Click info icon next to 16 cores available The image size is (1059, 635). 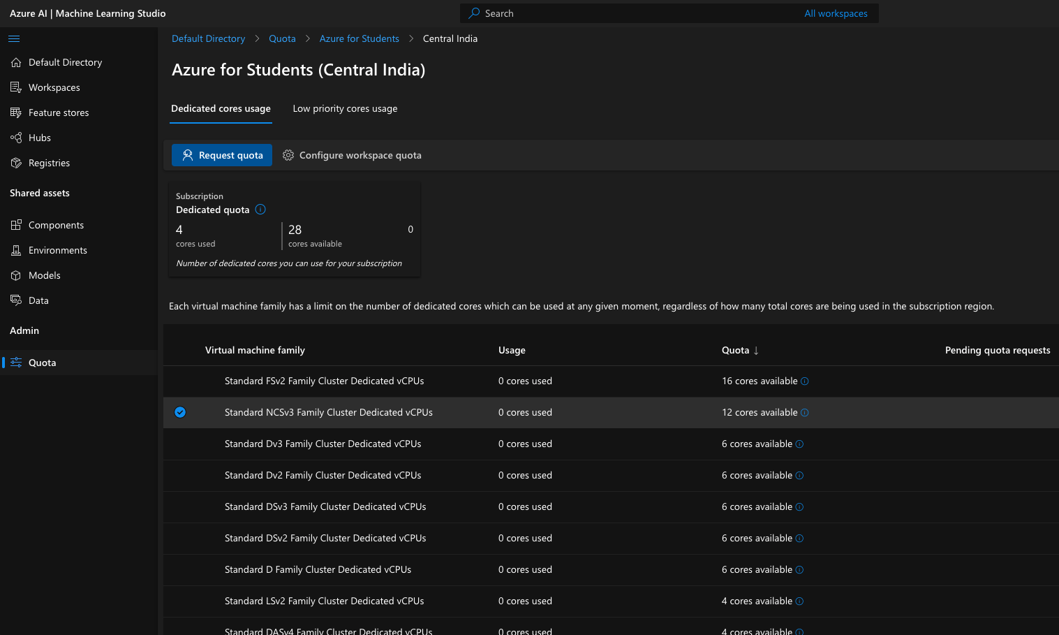tap(804, 381)
